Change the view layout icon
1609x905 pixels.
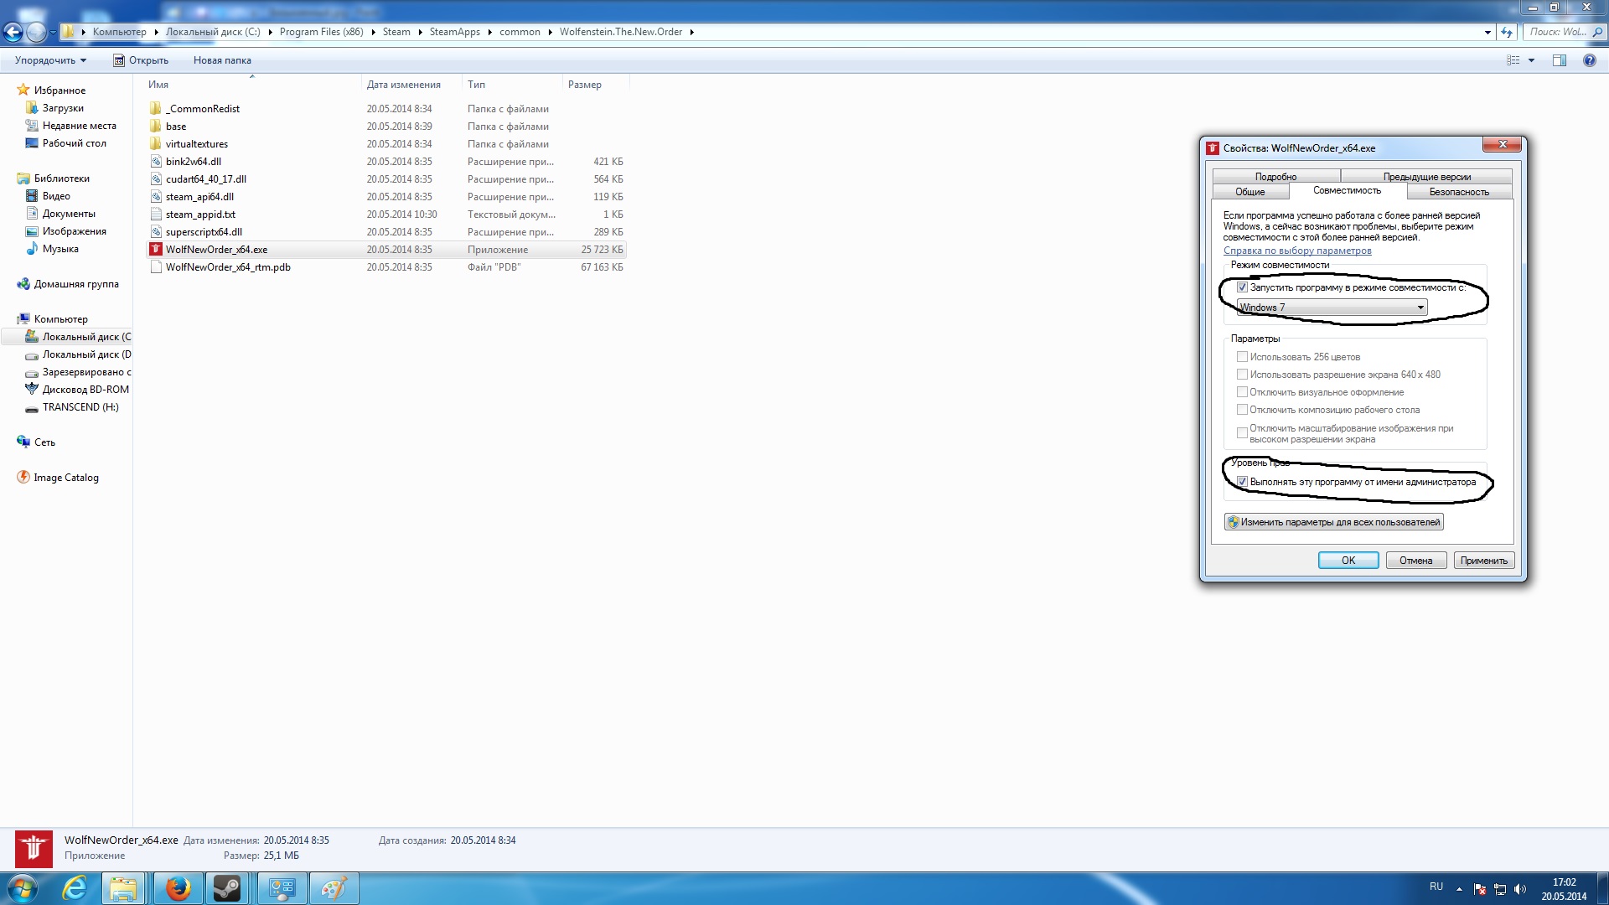click(x=1513, y=60)
